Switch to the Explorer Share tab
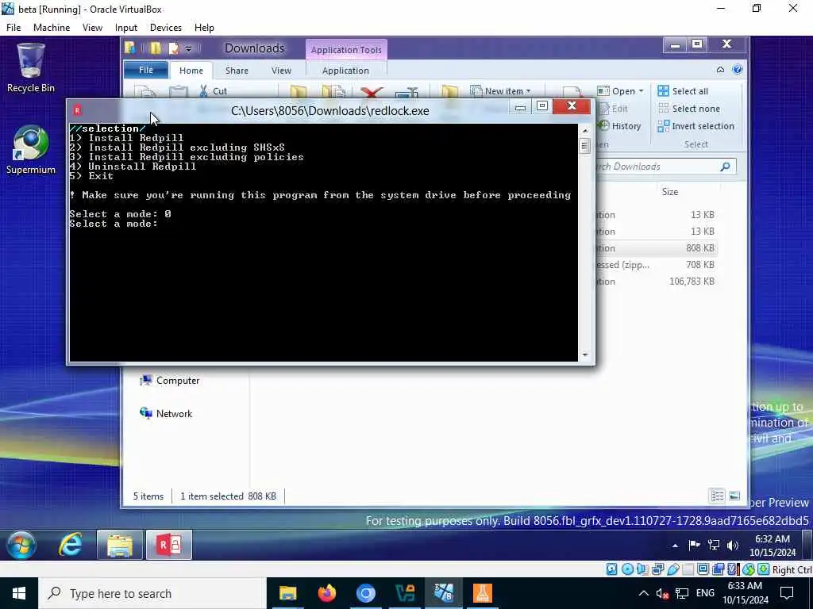Image resolution: width=813 pixels, height=609 pixels. pyautogui.click(x=237, y=71)
